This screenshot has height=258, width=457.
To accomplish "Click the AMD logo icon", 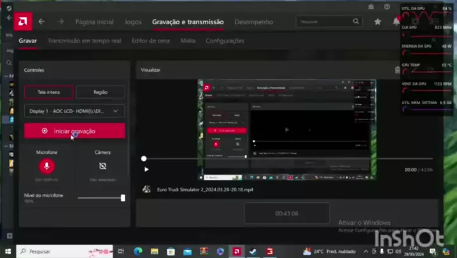I will click(23, 22).
